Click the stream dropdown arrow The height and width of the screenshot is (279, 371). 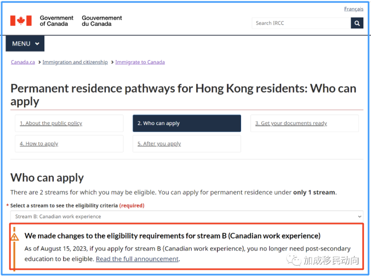(359, 217)
